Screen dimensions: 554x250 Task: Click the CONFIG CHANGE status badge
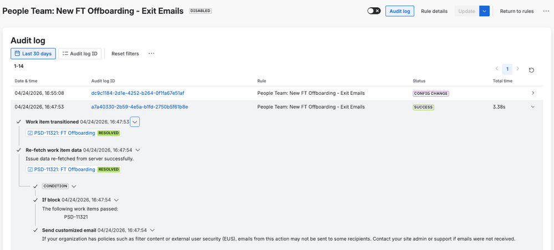(x=431, y=94)
